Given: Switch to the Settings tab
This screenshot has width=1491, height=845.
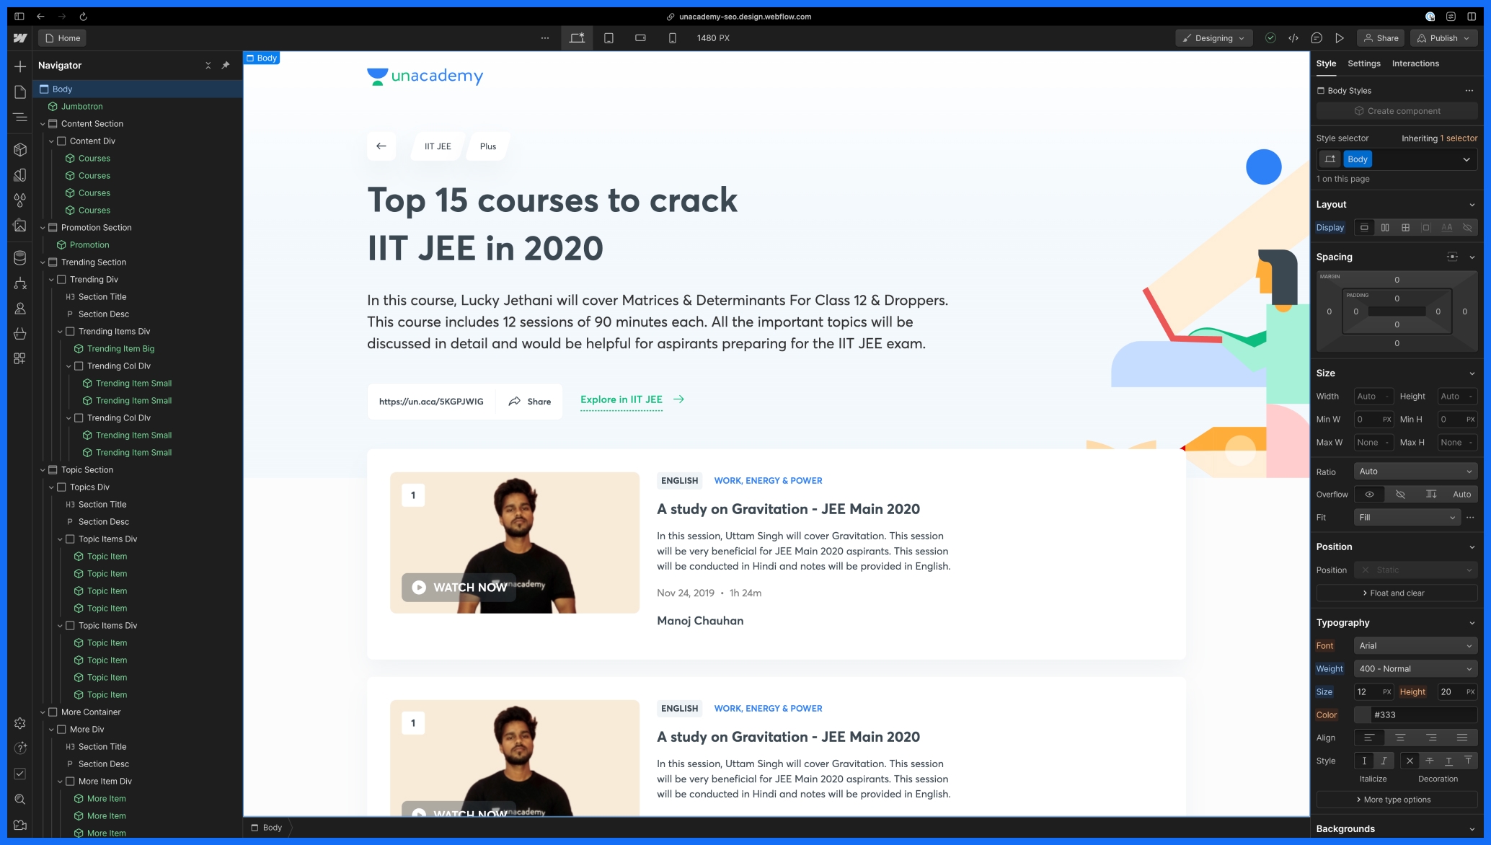Looking at the screenshot, I should (1363, 63).
